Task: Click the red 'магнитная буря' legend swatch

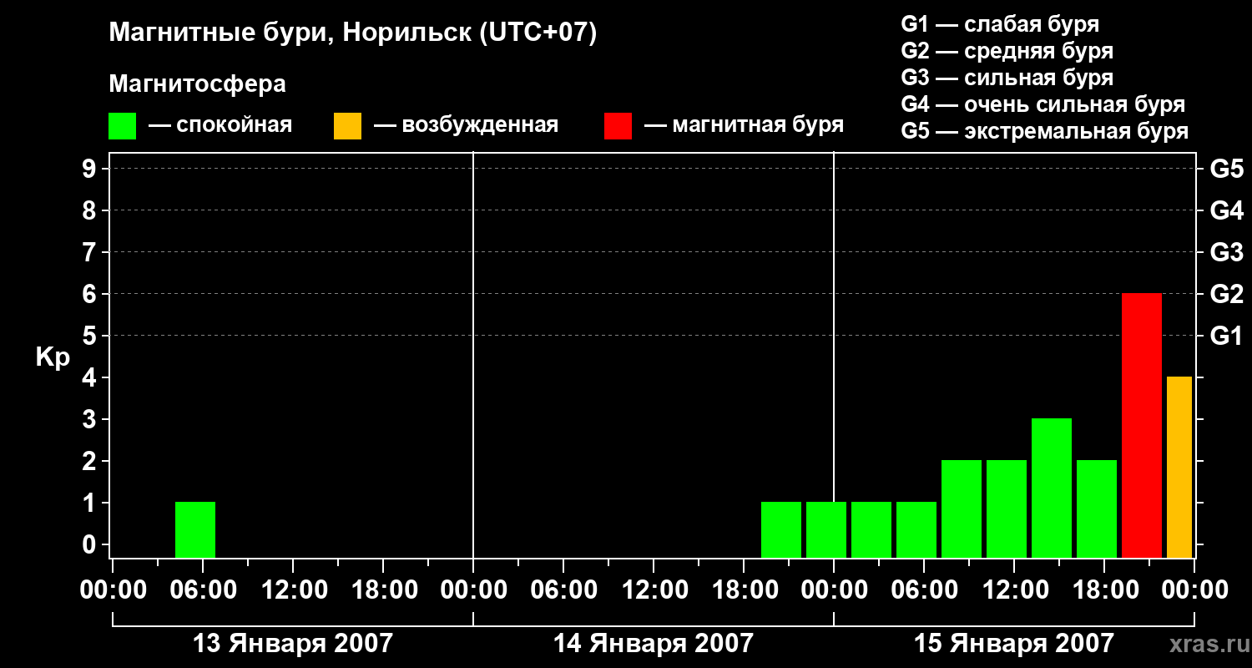Action: (x=618, y=125)
